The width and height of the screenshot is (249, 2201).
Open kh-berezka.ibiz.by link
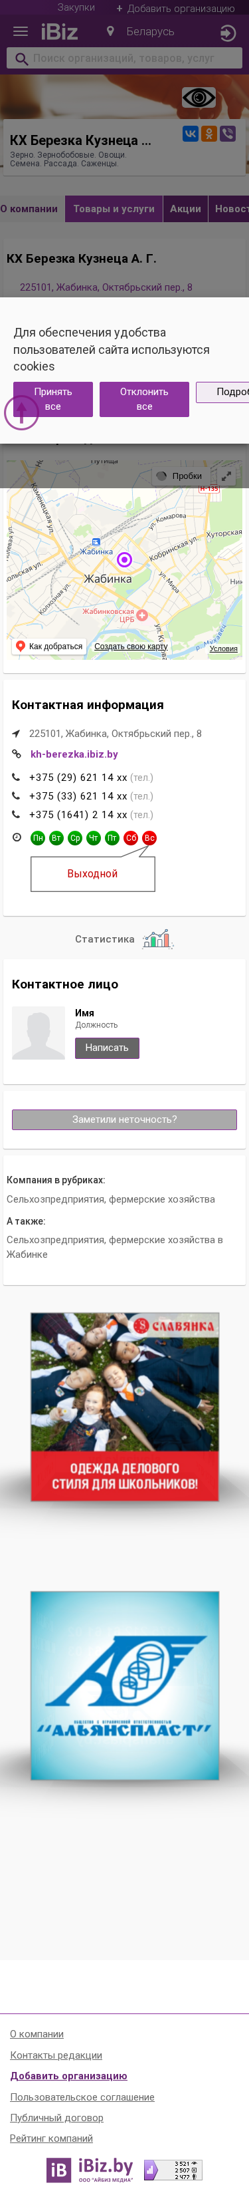74,754
